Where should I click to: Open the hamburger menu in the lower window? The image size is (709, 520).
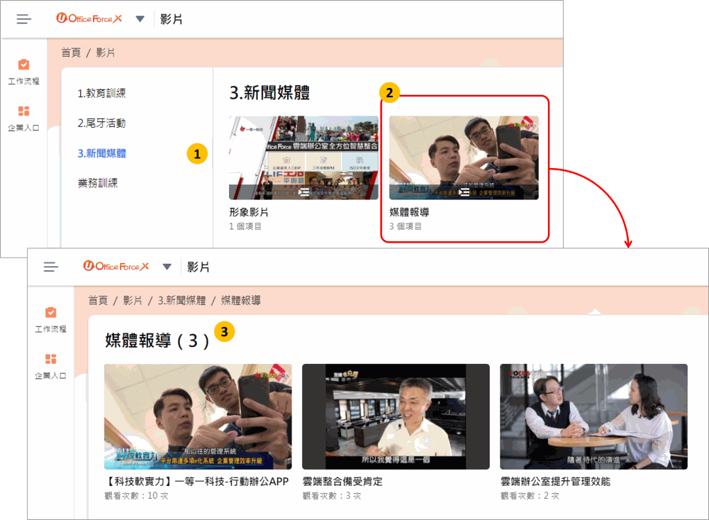pos(50,267)
